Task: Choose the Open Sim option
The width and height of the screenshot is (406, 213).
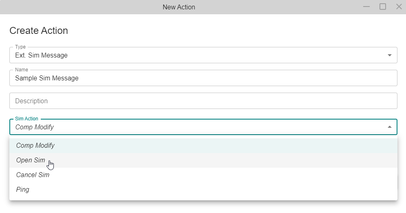Action: 31,160
